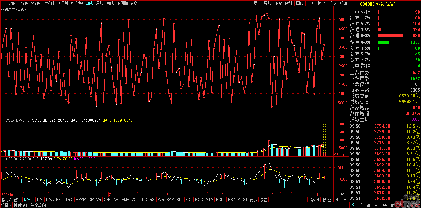Expand 更多 periods in top bar
This screenshot has width=421, height=208.
coord(135,3)
